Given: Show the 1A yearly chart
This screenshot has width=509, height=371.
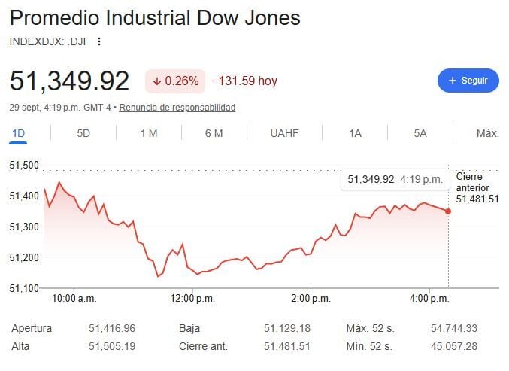Looking at the screenshot, I should (x=355, y=133).
